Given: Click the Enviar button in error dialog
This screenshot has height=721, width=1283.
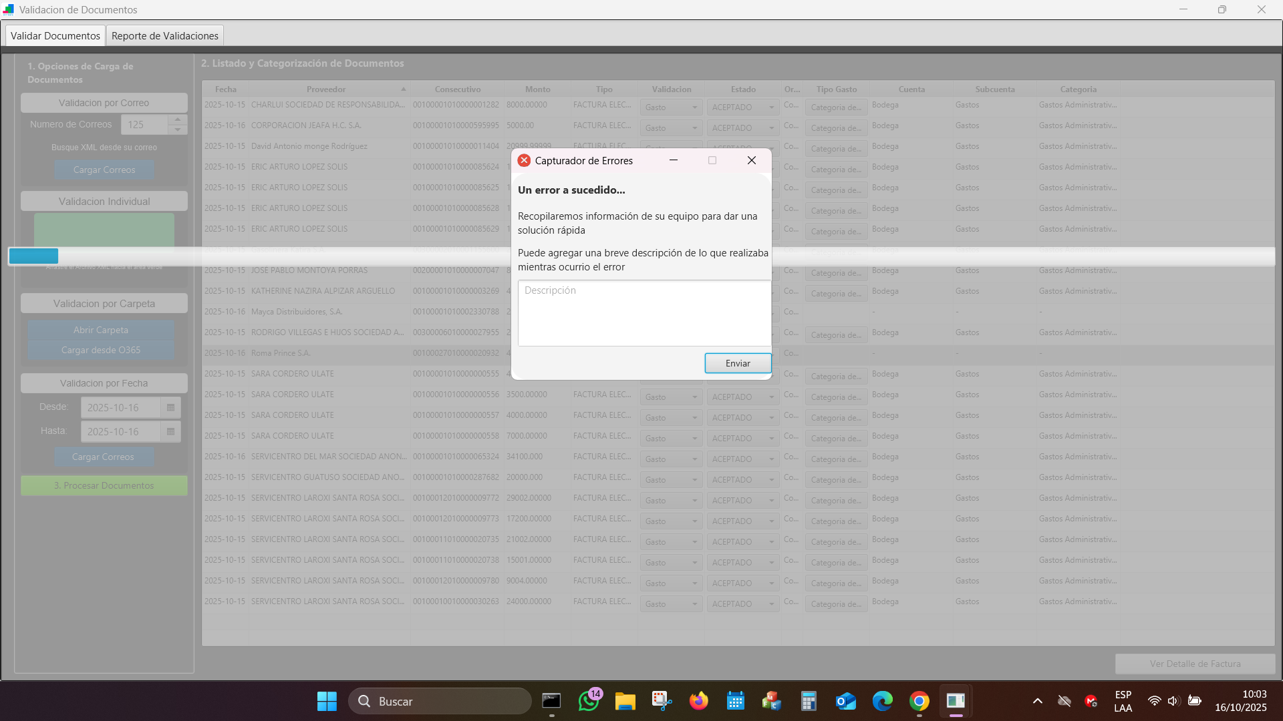Looking at the screenshot, I should click(x=738, y=363).
